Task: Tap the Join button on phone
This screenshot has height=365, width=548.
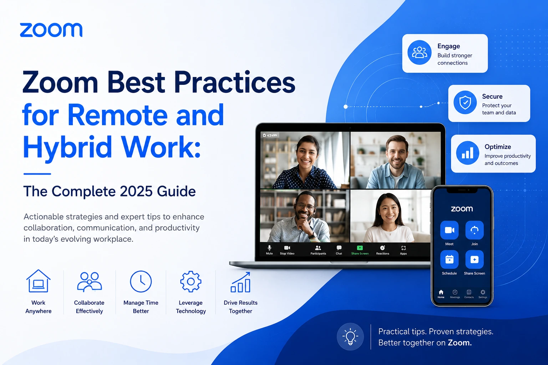Action: pyautogui.click(x=475, y=230)
